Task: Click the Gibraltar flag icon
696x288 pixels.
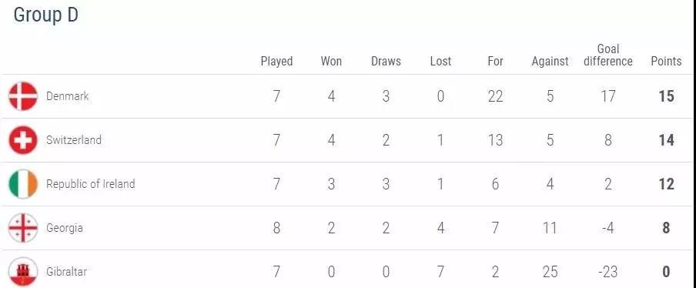Action: [23, 272]
